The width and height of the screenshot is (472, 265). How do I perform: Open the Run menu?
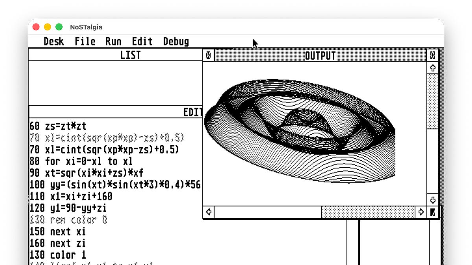(x=113, y=41)
